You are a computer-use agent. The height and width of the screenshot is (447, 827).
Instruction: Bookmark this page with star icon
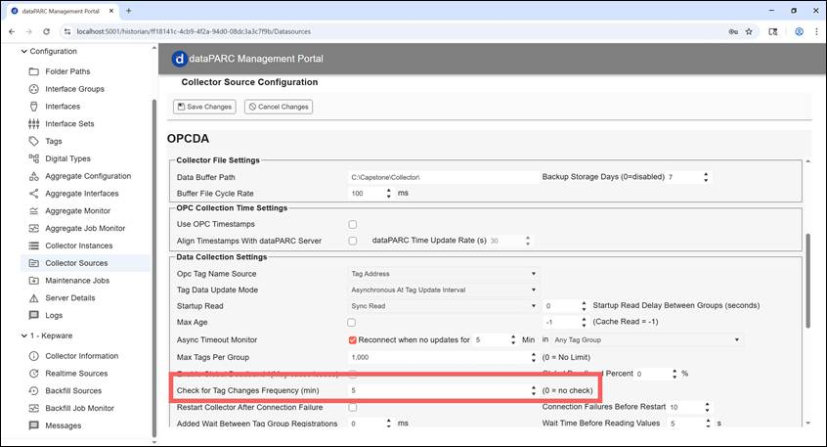[x=749, y=31]
